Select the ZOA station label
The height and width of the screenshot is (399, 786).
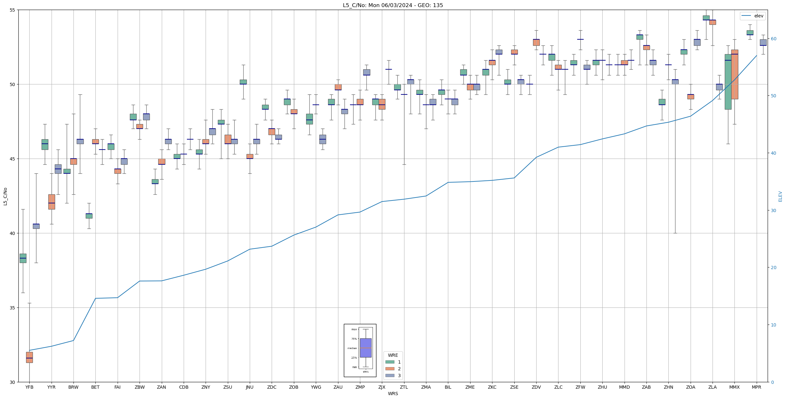[x=691, y=387]
